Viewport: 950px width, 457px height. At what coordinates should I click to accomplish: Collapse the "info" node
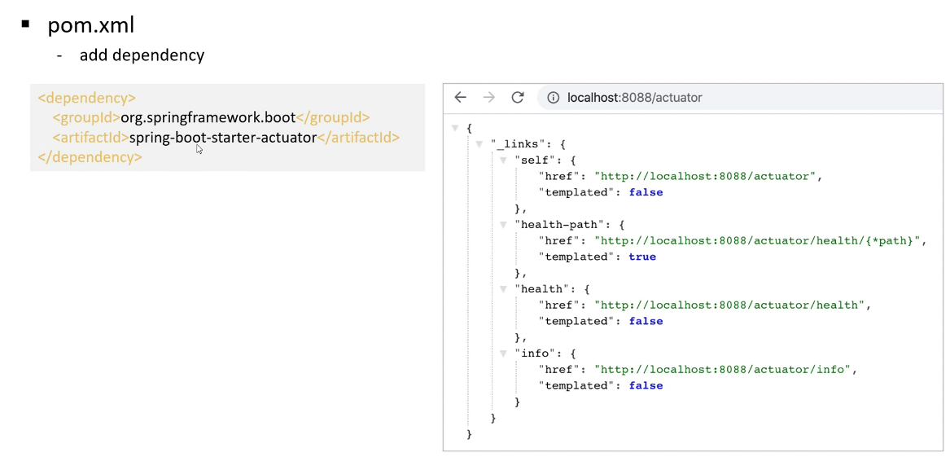point(503,354)
